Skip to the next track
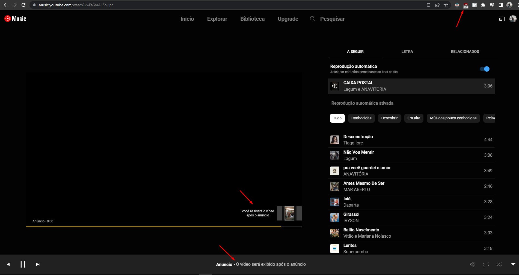Image resolution: width=519 pixels, height=275 pixels. pyautogui.click(x=38, y=264)
